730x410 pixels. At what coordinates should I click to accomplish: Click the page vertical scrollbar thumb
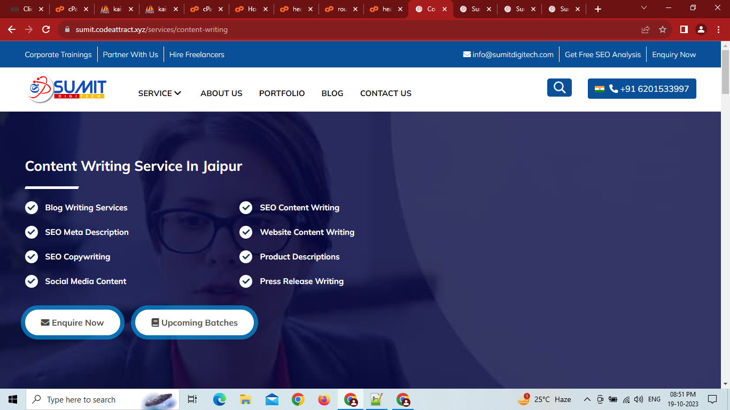coord(725,72)
